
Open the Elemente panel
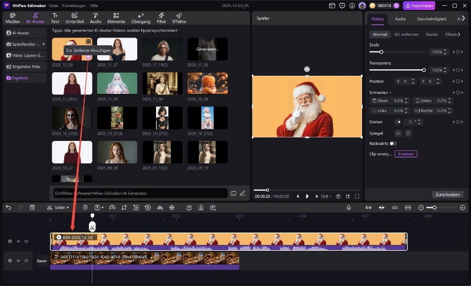click(116, 18)
